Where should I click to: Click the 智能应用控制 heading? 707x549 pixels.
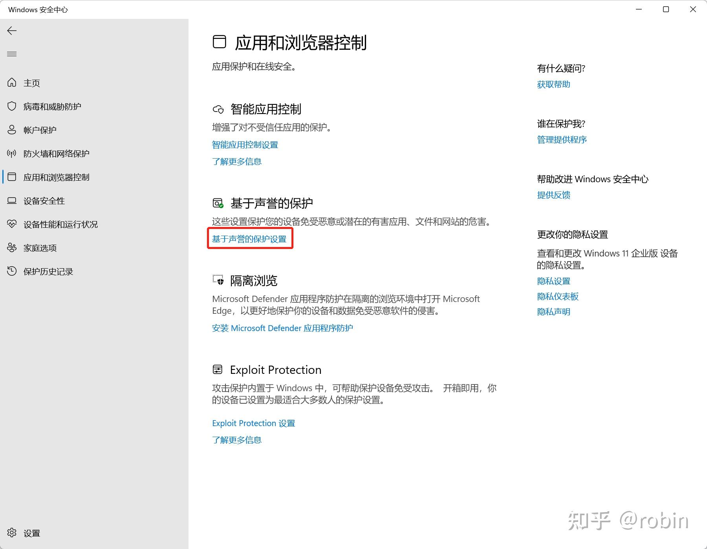click(266, 109)
